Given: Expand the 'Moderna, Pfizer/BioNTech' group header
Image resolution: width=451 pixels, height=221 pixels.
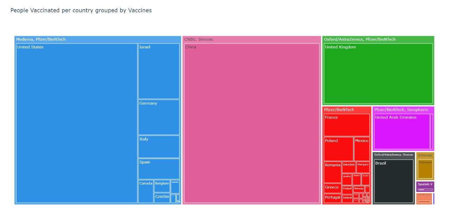Looking at the screenshot, I should coord(98,39).
